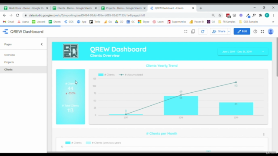Open the Google account avatar

click(271, 32)
